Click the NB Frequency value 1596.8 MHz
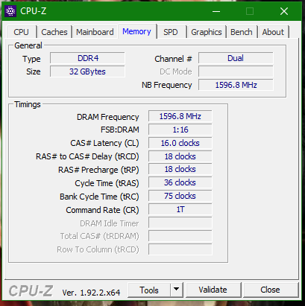This screenshot has height=306, width=305. (236, 85)
